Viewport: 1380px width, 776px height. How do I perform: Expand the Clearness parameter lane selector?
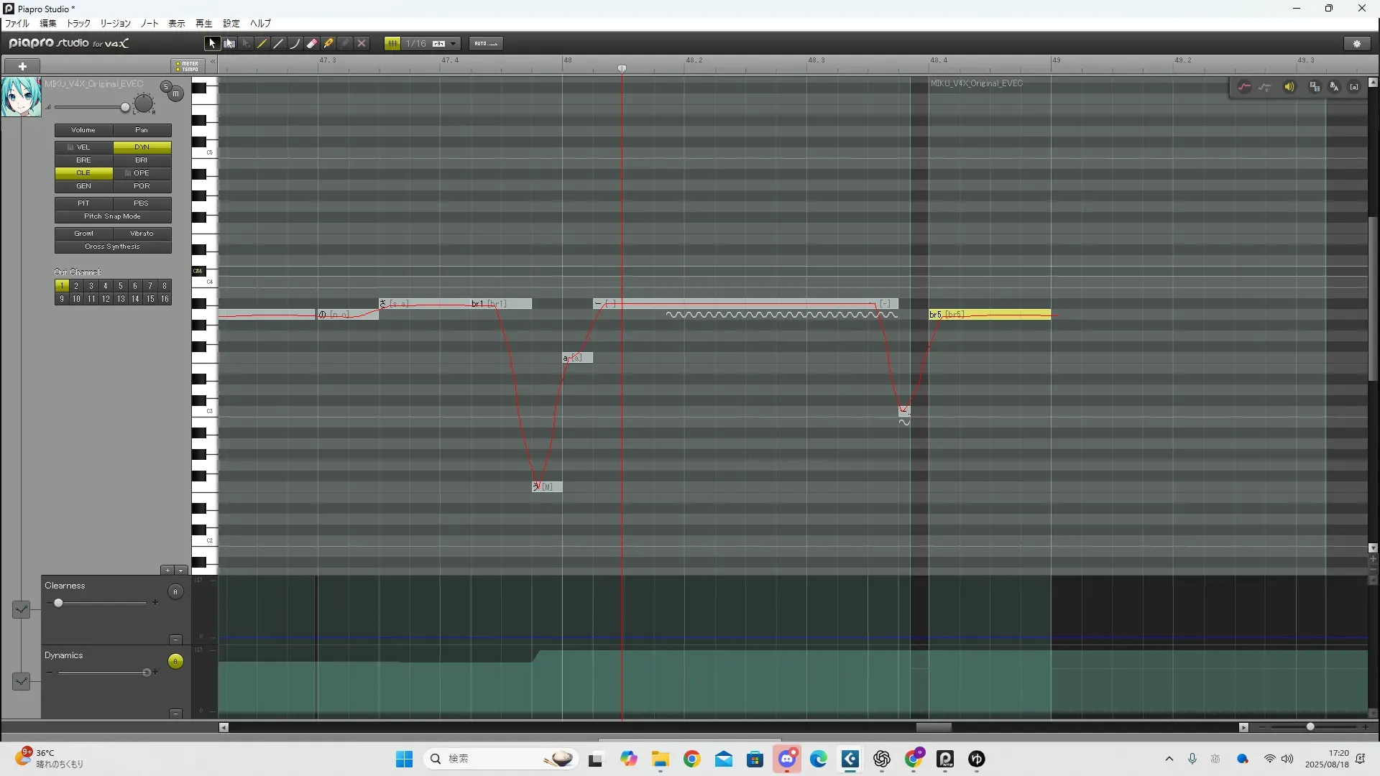[x=21, y=609]
